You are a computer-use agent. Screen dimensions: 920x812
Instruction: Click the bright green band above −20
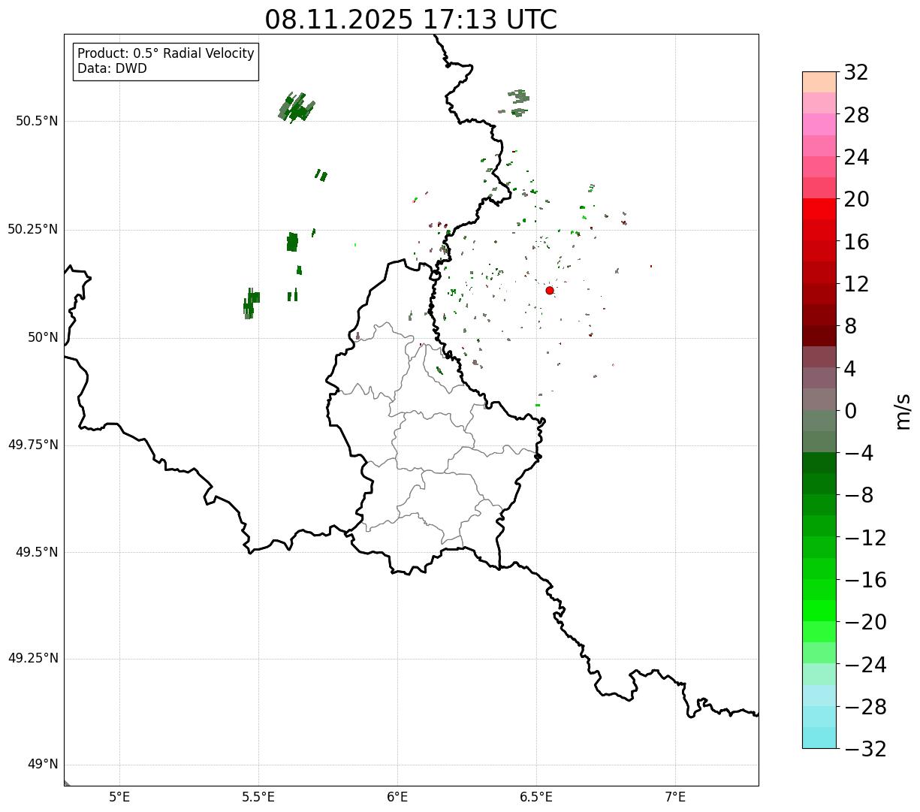[x=819, y=611]
